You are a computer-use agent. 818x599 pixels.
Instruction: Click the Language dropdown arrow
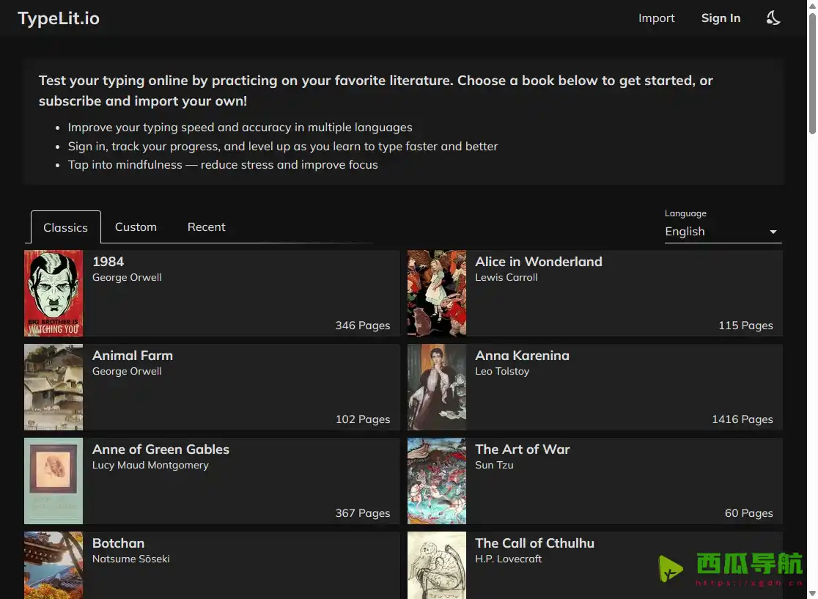773,232
